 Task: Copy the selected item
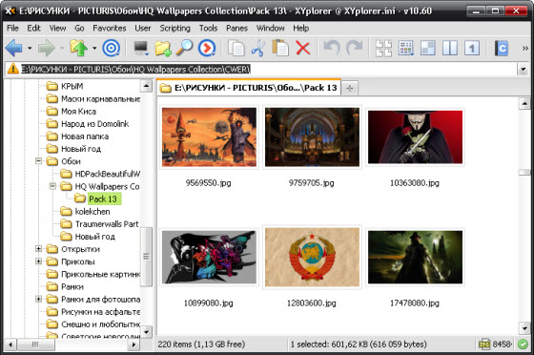[236, 48]
